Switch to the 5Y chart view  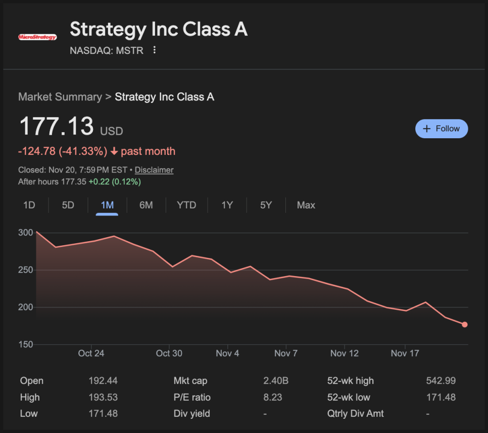point(266,205)
